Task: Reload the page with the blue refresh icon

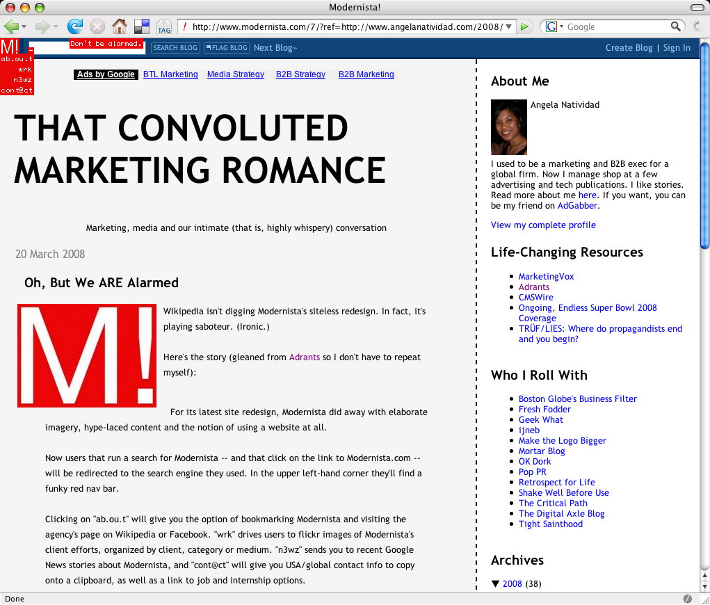Action: 74,26
